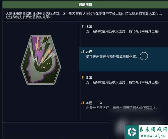Click the 分筋错骨 skill title bar
Image resolution: width=168 pixels, height=139 pixels.
tap(85, 4)
